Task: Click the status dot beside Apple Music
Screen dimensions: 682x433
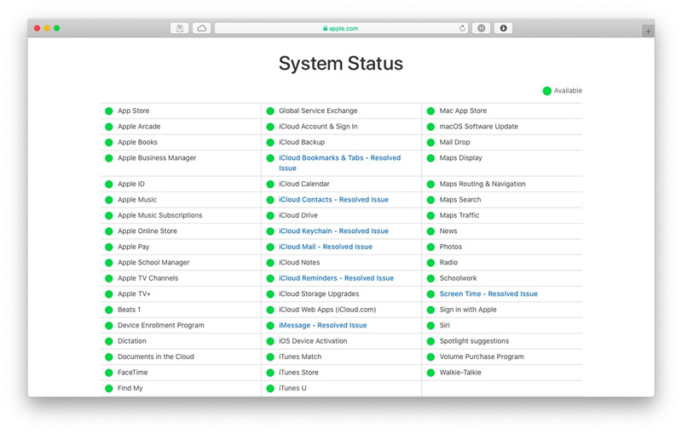Action: coord(109,200)
